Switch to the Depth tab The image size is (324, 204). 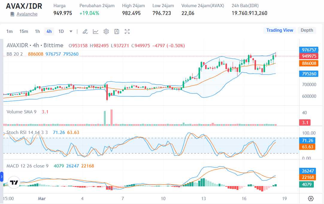(307, 30)
